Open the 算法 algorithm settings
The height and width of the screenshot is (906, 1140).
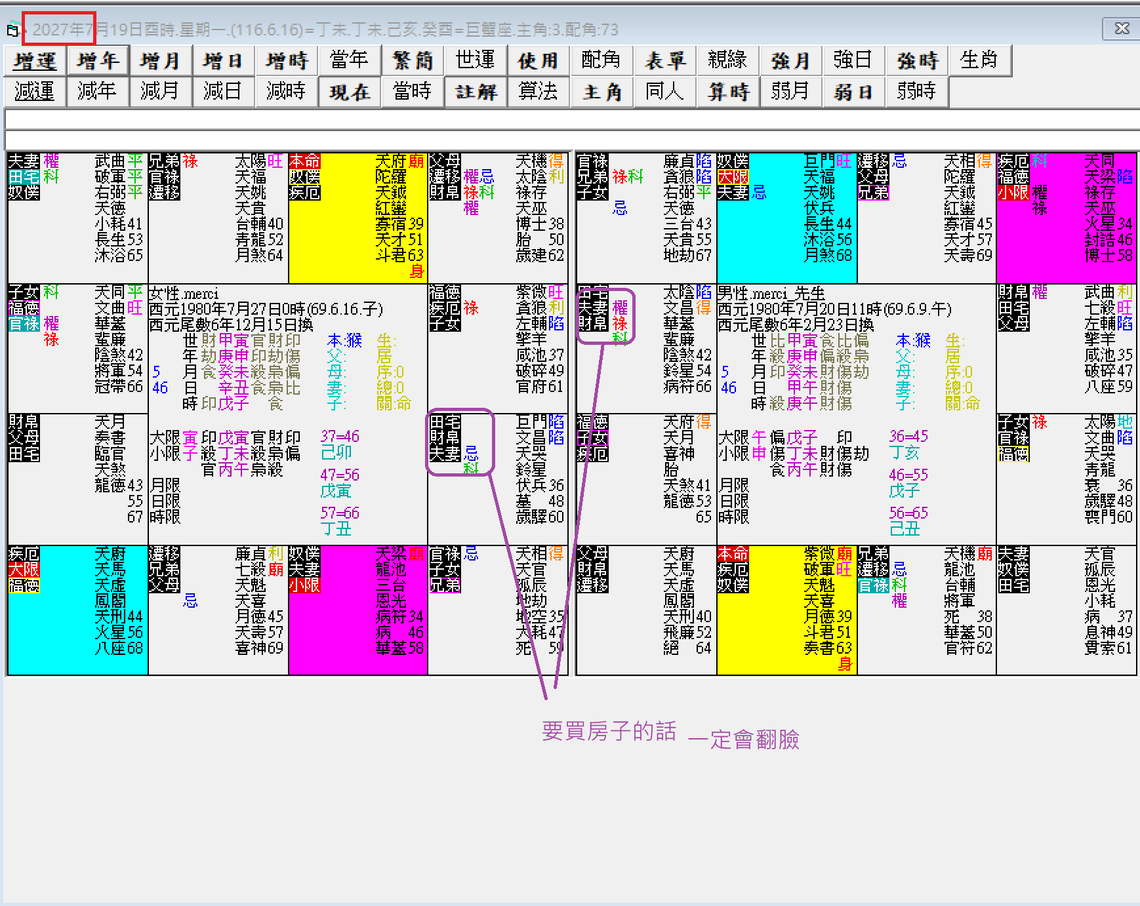coord(538,92)
